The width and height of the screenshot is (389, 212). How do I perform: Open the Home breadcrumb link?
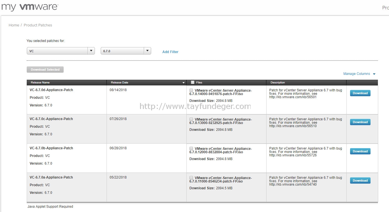click(x=14, y=25)
